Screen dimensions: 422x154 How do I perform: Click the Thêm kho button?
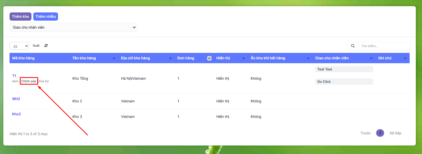coord(20,17)
